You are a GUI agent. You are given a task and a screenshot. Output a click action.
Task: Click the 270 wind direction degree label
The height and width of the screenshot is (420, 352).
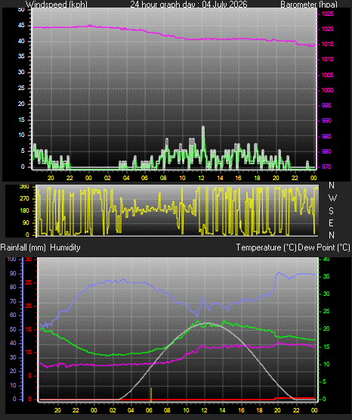[24, 199]
